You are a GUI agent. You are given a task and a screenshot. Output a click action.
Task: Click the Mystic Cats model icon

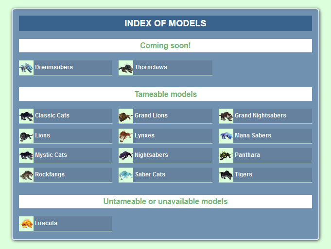(26, 155)
